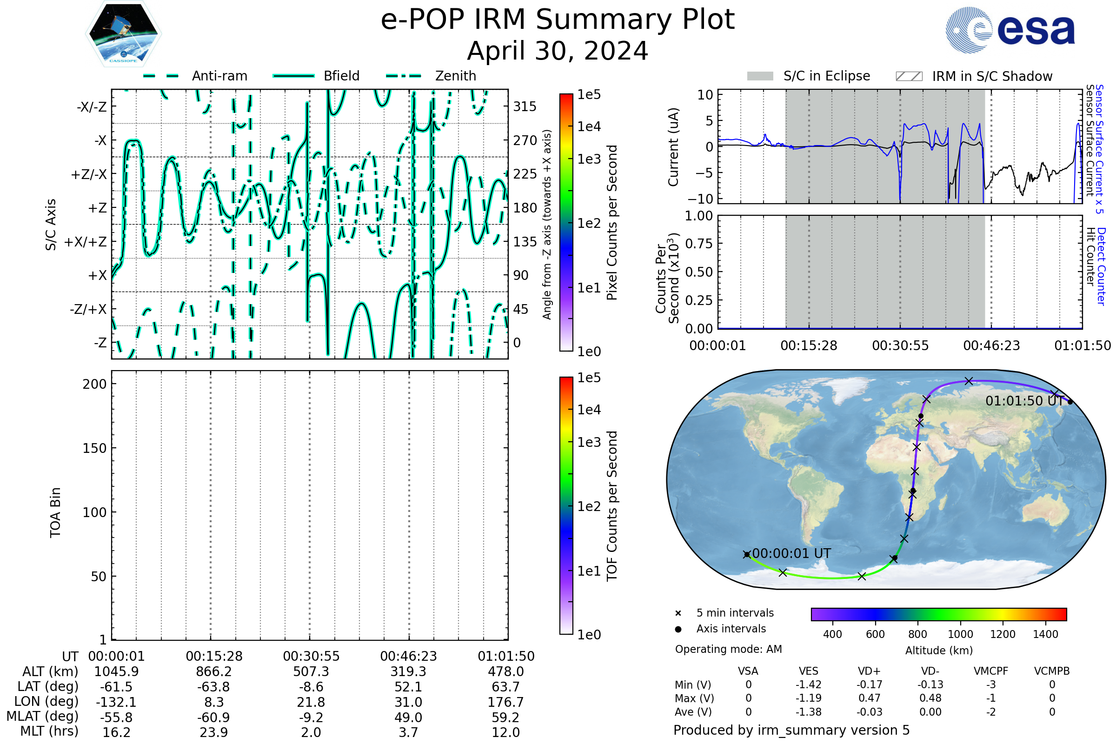1116x744 pixels.
Task: Click the Pixel Counts per Second colorbar
Action: click(566, 223)
